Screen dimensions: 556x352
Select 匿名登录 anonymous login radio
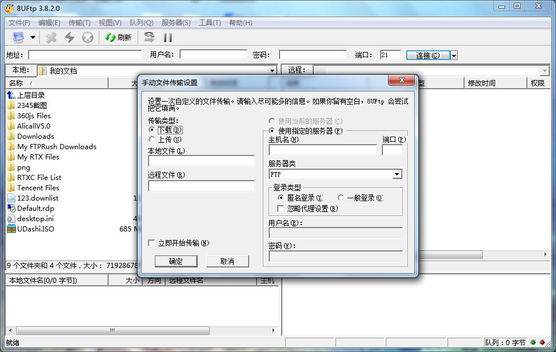[281, 198]
